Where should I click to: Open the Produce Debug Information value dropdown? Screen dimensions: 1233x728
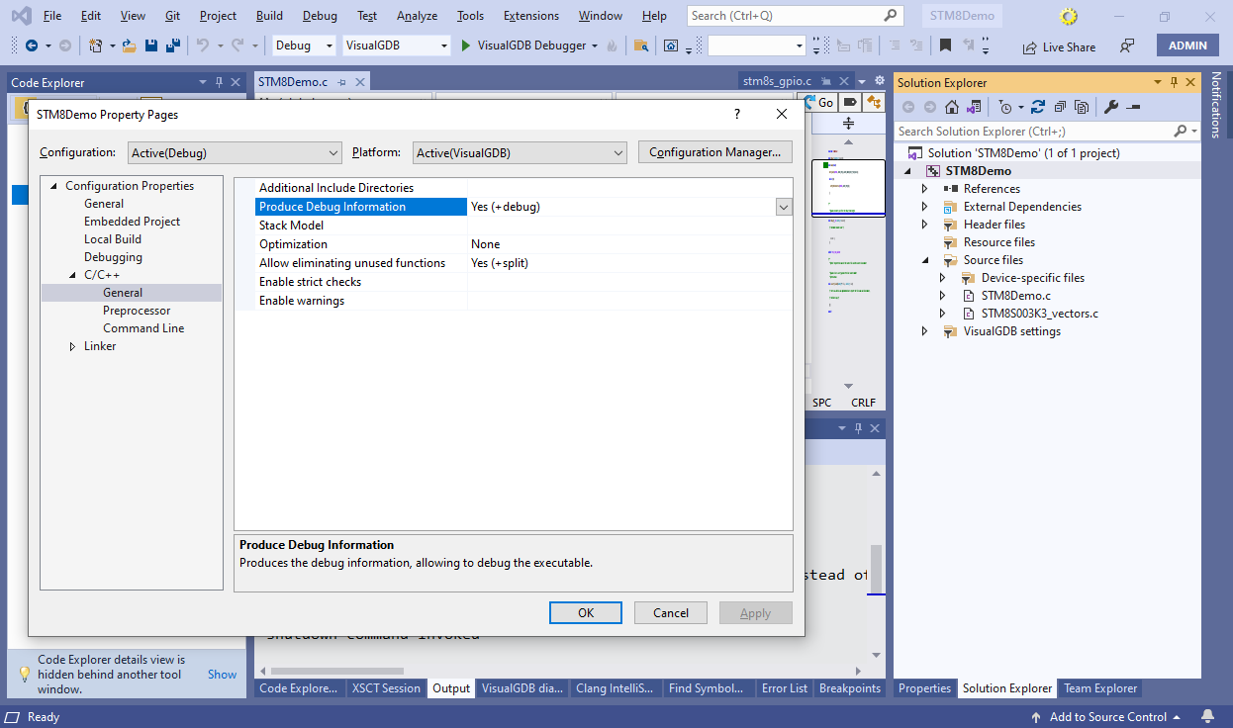pyautogui.click(x=784, y=207)
